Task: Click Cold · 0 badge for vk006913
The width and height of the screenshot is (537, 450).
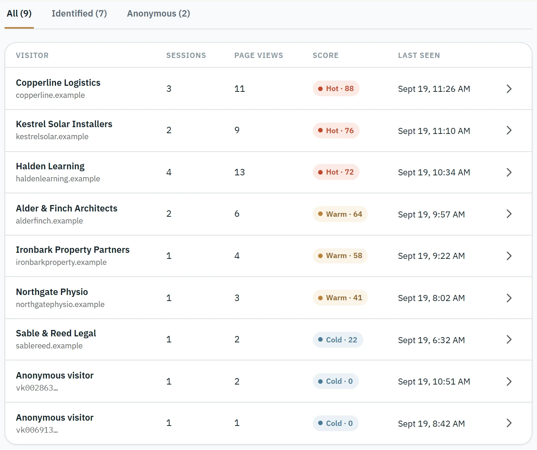Action: click(336, 423)
